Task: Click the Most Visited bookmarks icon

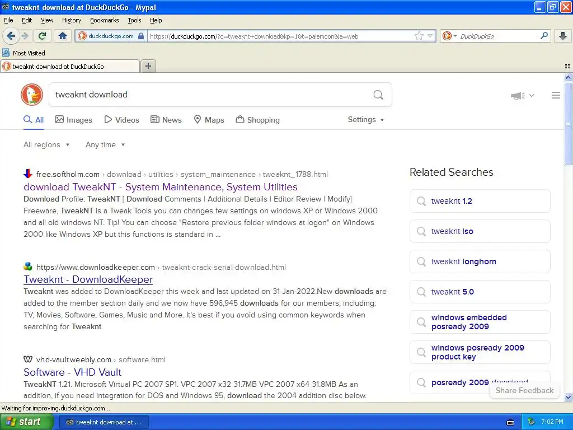Action: pos(6,53)
